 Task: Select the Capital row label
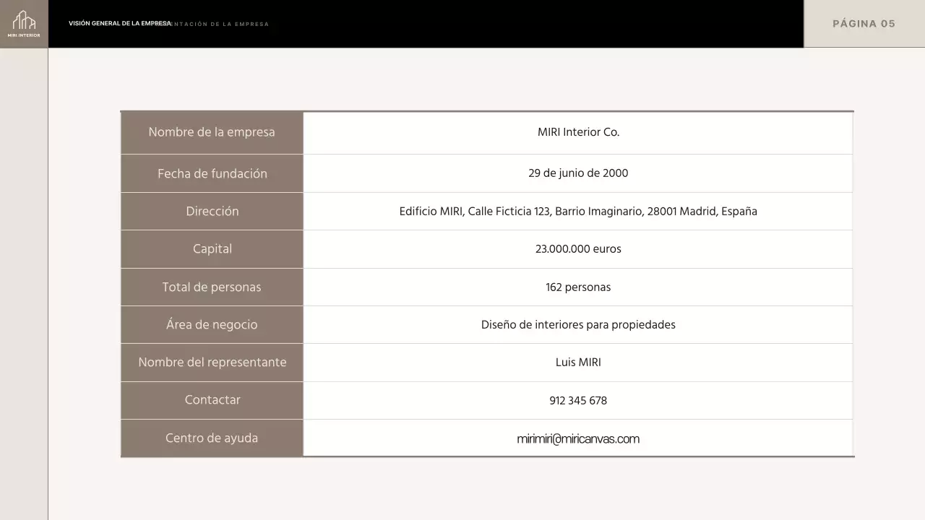[x=212, y=248]
